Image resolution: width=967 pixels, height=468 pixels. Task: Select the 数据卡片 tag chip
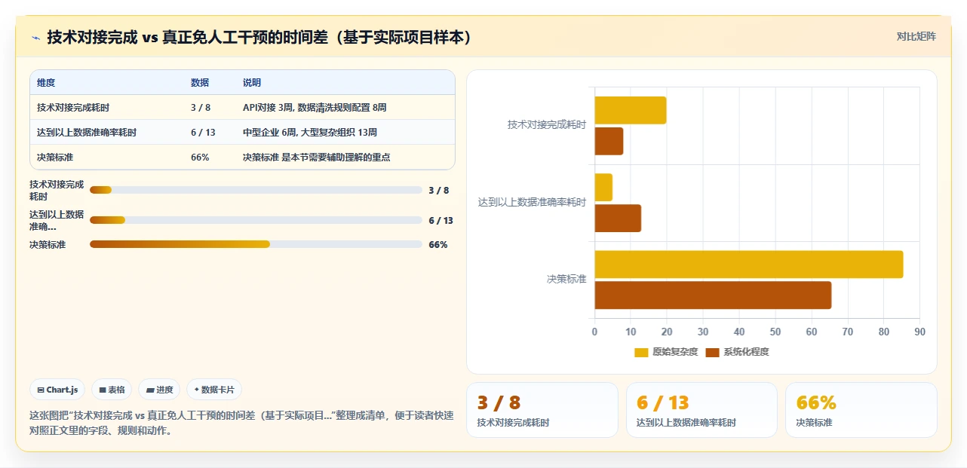click(x=214, y=390)
